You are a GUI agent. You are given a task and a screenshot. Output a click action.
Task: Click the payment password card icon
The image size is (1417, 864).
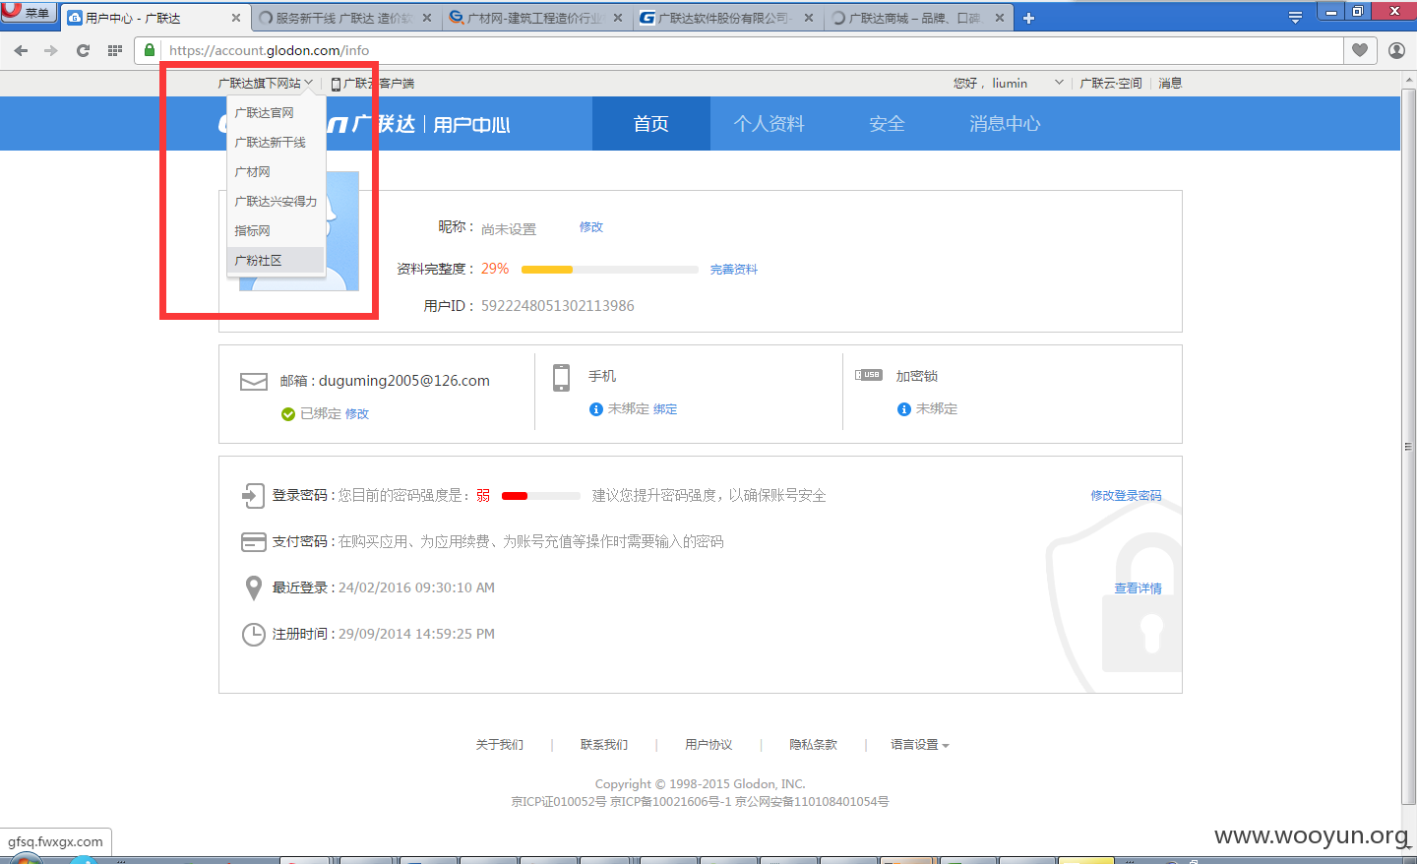[x=254, y=542]
